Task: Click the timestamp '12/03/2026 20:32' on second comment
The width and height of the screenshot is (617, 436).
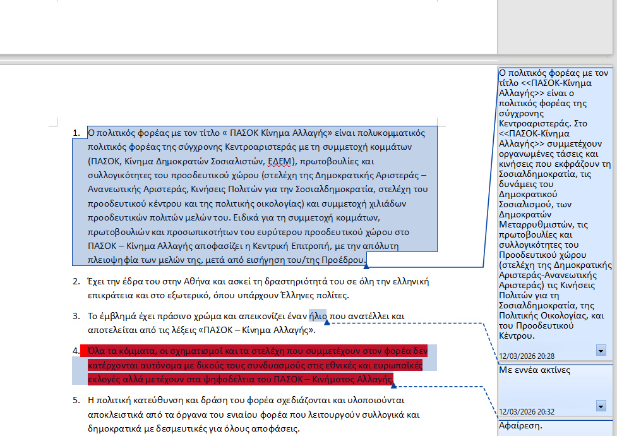Action: [527, 411]
